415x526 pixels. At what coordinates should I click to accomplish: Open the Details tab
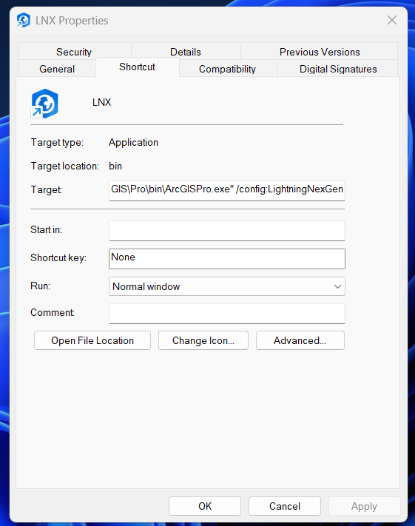(x=186, y=52)
